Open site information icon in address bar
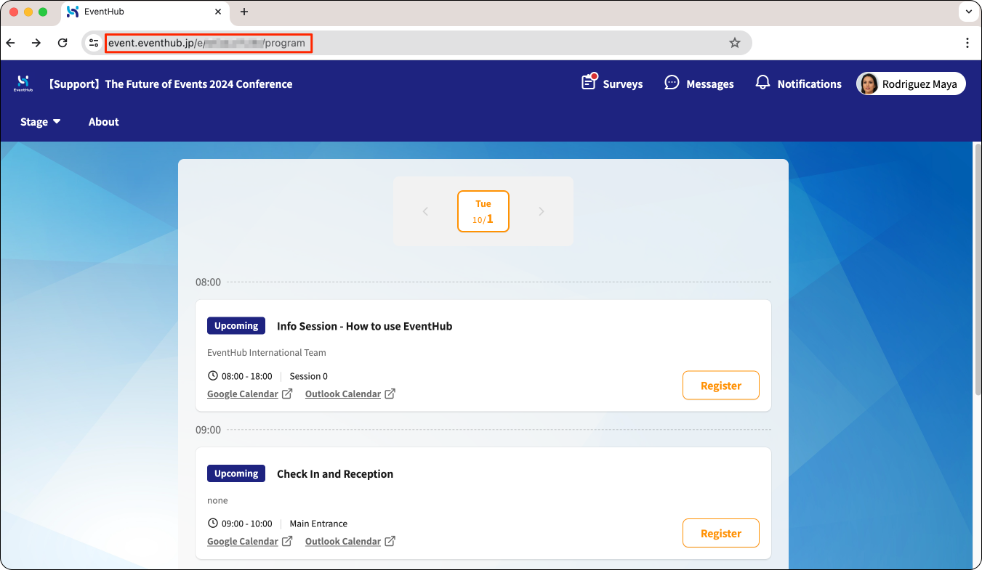This screenshot has height=570, width=982. (94, 43)
